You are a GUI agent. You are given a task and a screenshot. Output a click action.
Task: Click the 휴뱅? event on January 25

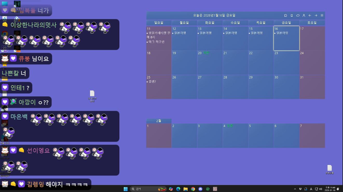[152, 82]
